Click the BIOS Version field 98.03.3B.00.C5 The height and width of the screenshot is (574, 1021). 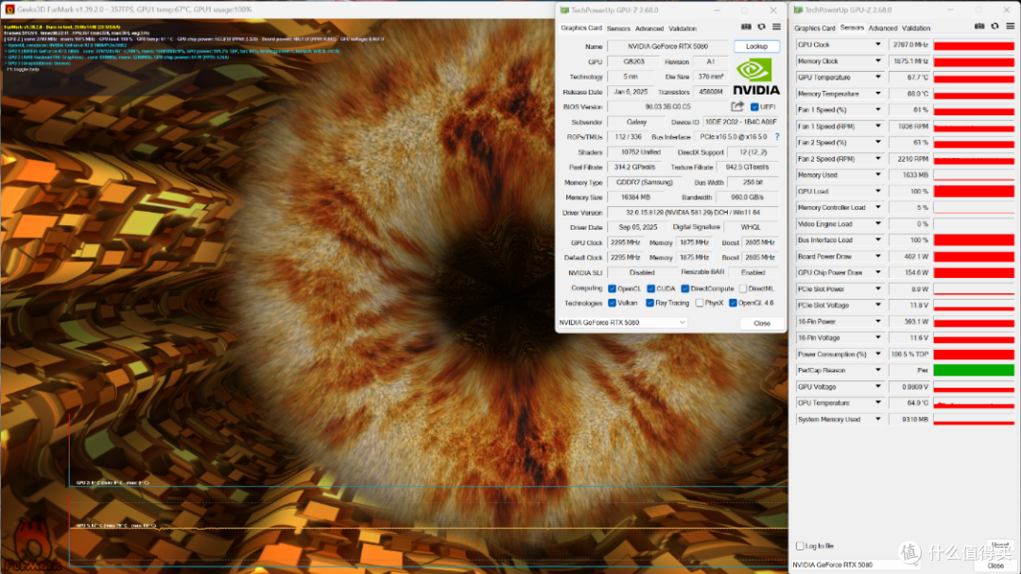click(667, 107)
